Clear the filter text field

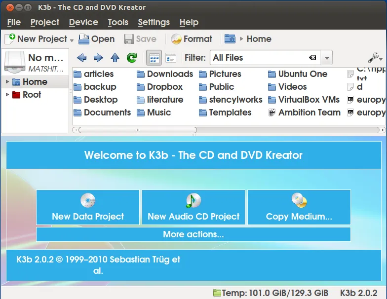312,58
